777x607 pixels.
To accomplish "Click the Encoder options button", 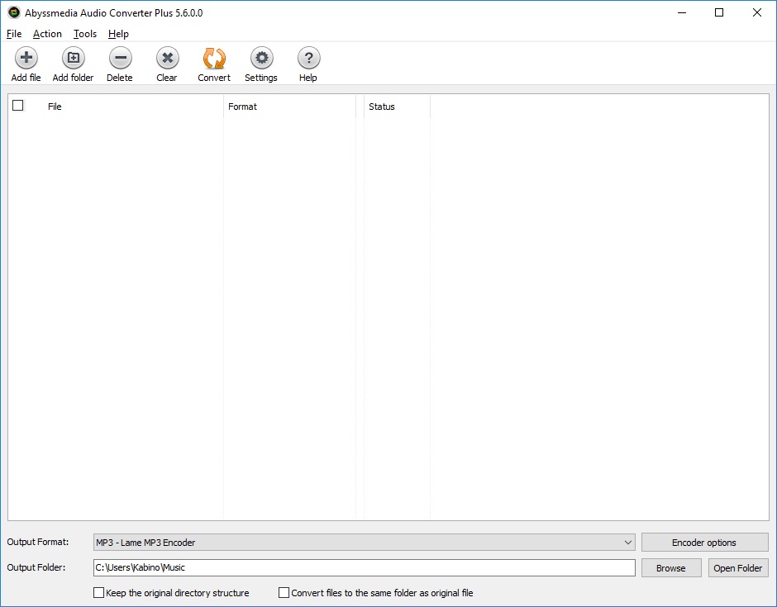I will 704,542.
